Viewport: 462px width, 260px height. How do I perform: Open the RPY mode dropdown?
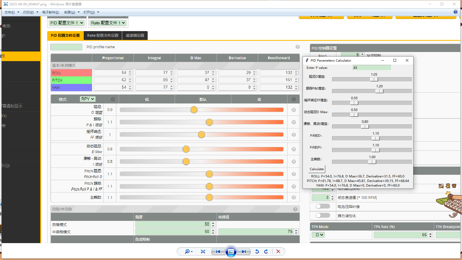click(x=88, y=99)
